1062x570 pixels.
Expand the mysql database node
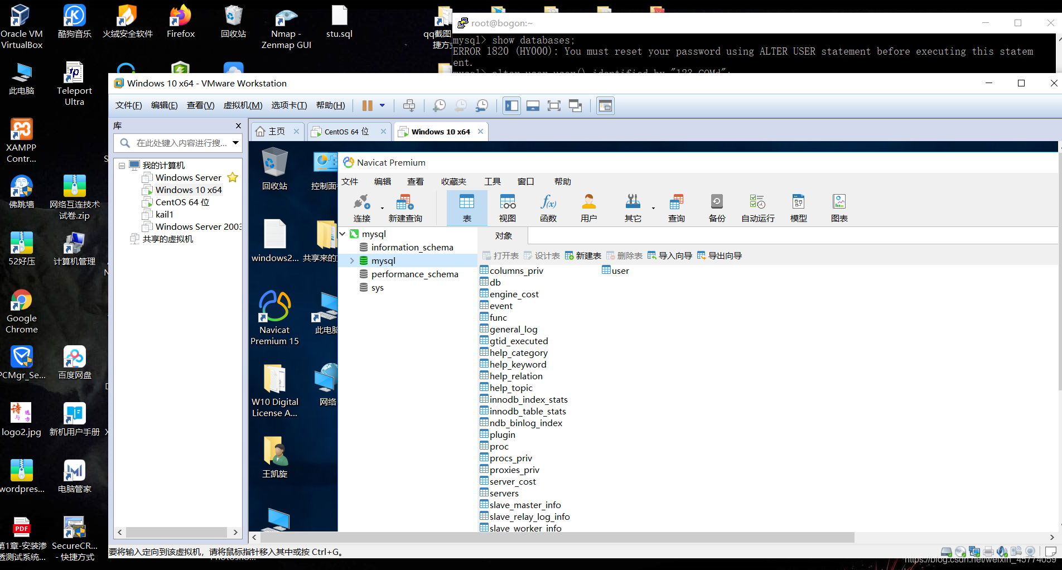coord(352,260)
